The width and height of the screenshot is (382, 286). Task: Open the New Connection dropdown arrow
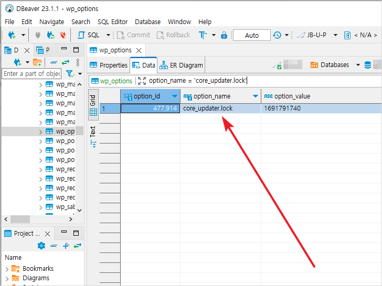[23, 35]
